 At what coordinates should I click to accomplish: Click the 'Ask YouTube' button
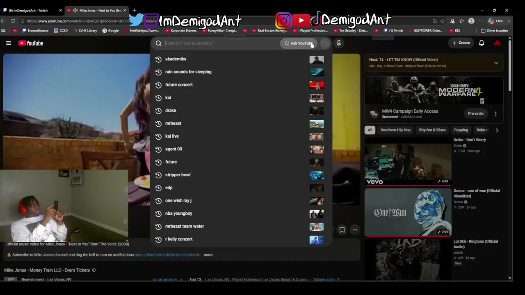(299, 43)
